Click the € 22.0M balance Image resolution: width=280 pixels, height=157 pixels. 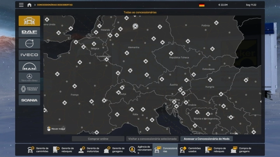223,5
